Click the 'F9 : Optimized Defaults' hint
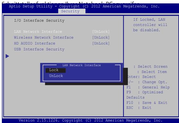This screenshot has height=123, width=179. 145,95
